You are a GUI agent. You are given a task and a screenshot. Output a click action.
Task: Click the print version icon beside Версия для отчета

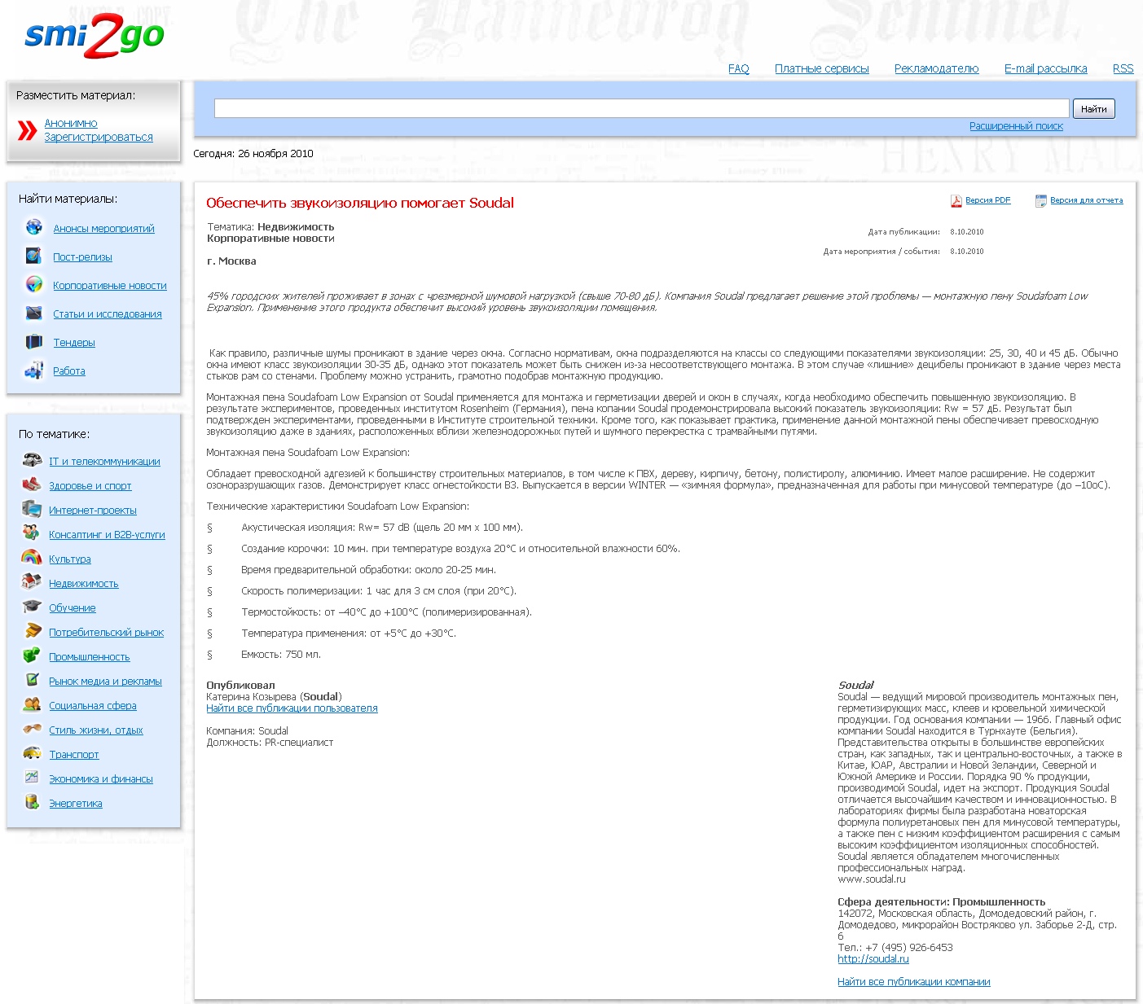tap(1041, 201)
